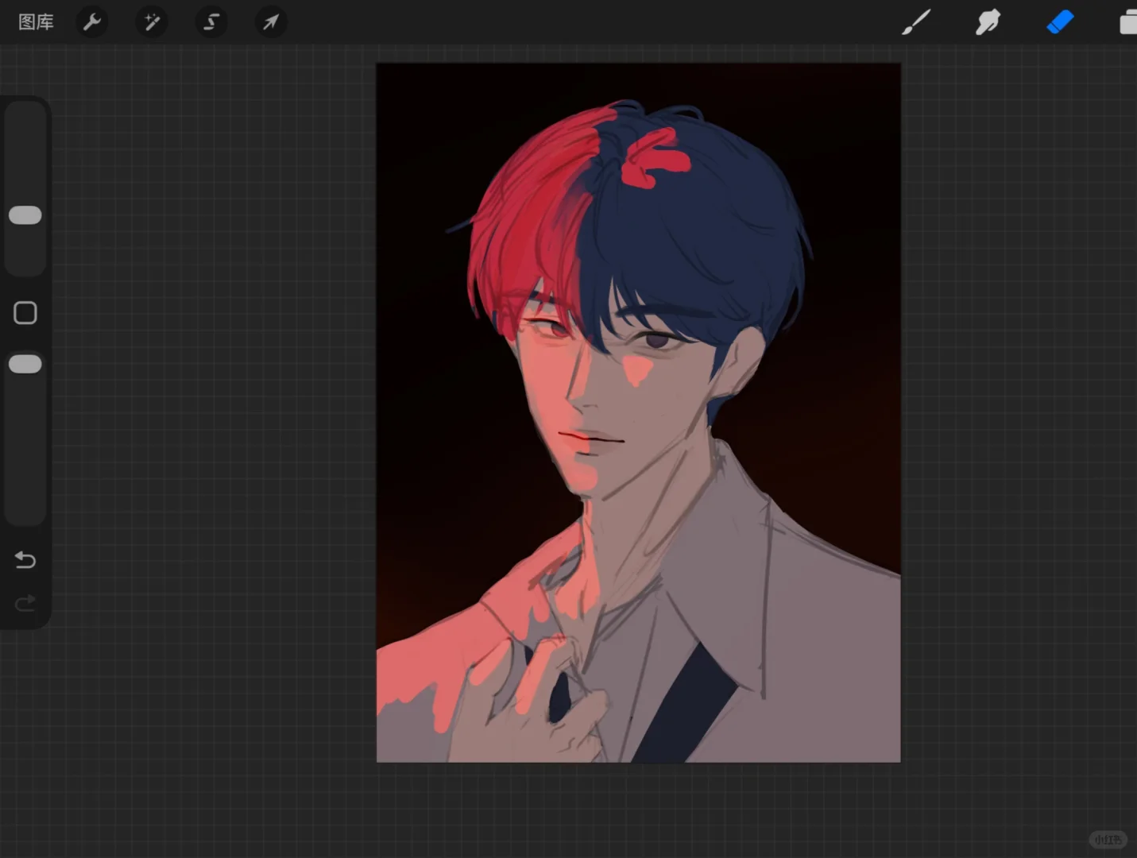
Task: Activate the Transform arrow tool
Action: pos(271,22)
